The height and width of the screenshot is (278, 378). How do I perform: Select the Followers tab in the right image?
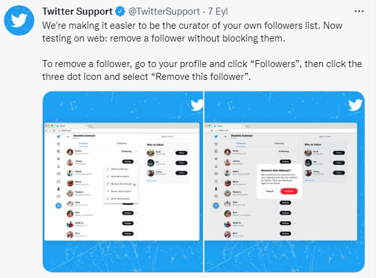[x=241, y=143]
